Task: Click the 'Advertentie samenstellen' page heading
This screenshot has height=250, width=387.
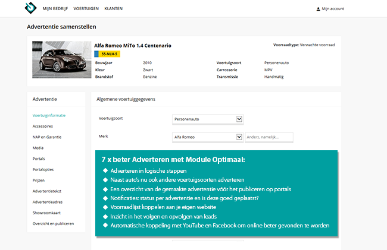Action: click(61, 27)
